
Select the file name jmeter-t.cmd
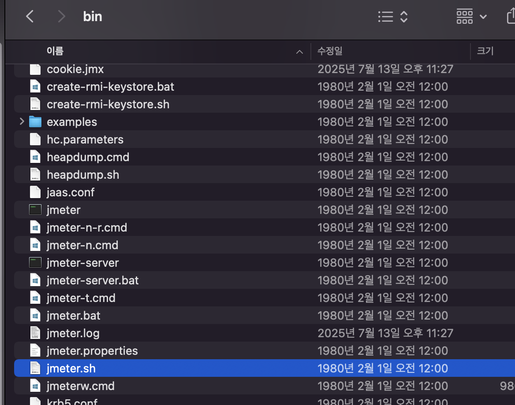(81, 298)
